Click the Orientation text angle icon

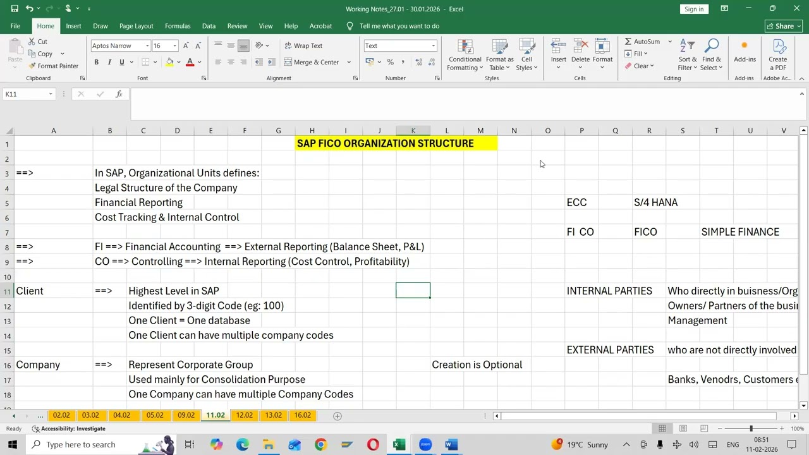[x=259, y=45]
